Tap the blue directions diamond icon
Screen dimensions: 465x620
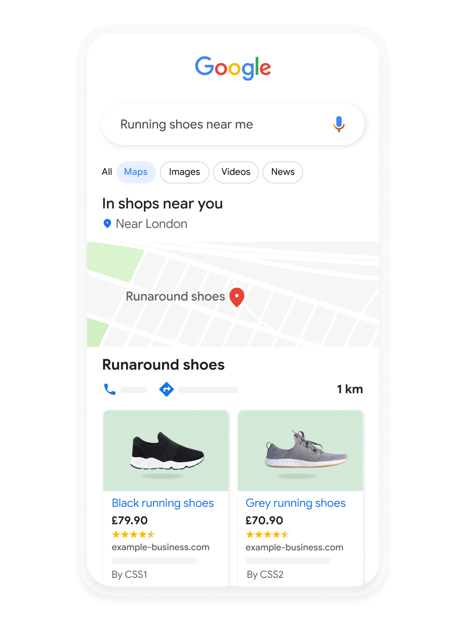pos(167,389)
